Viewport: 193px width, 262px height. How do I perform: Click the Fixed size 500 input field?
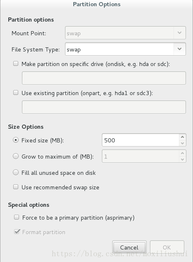(x=141, y=140)
